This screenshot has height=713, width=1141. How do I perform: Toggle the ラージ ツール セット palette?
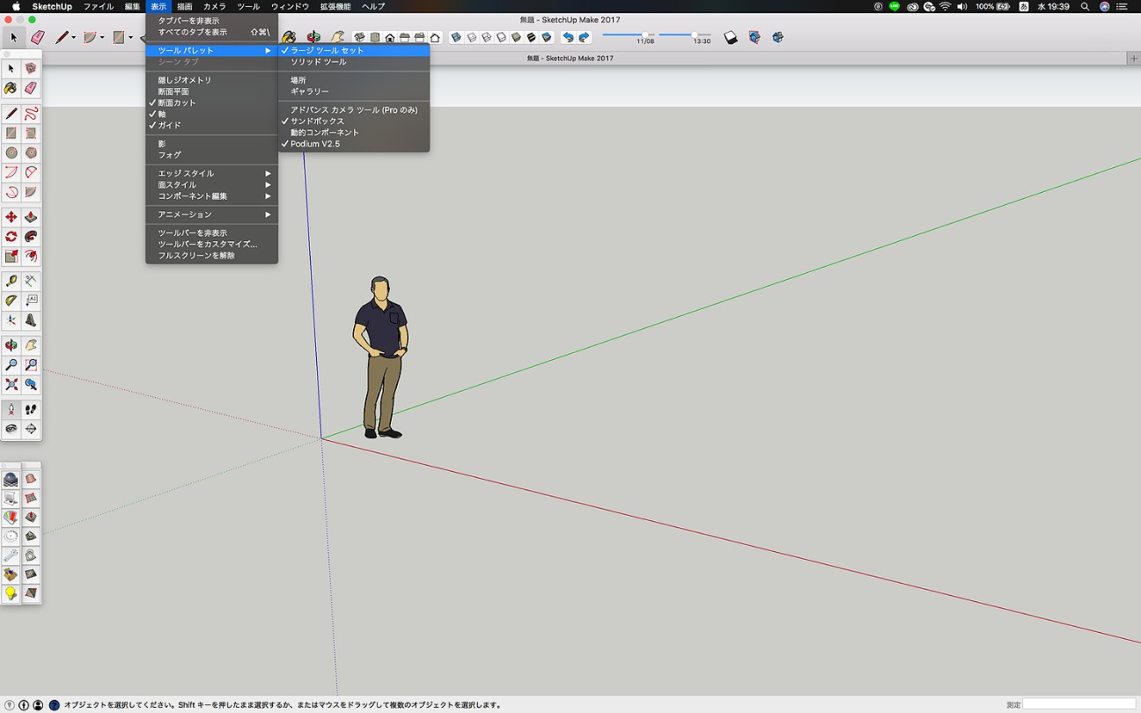pos(354,50)
